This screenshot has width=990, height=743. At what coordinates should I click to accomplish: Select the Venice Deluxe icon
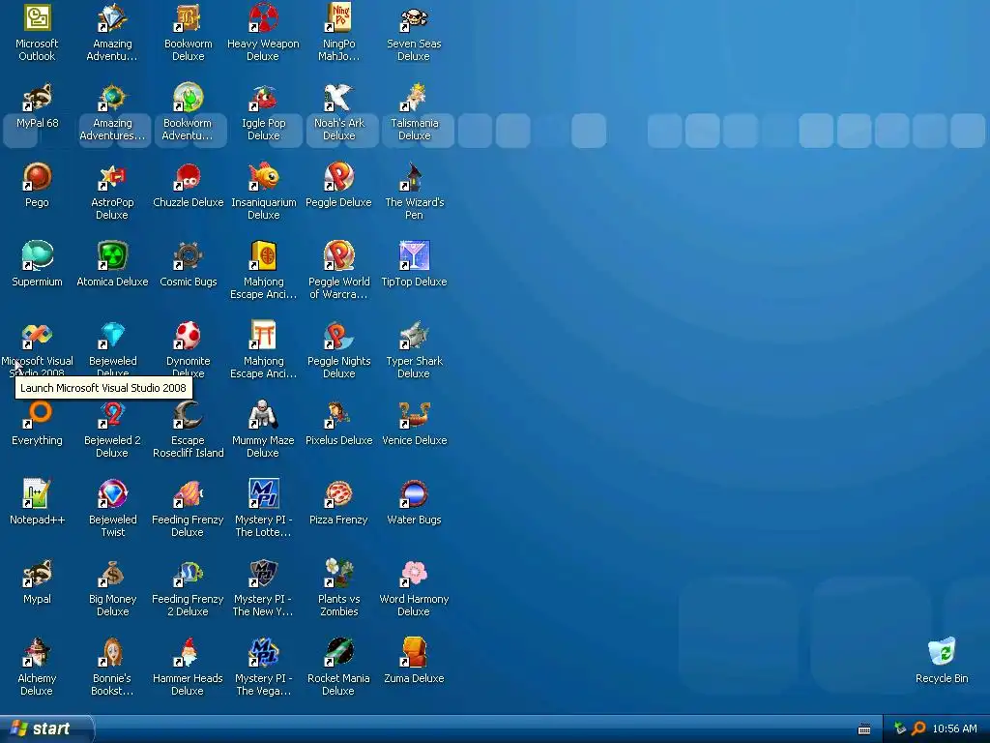[x=414, y=415]
